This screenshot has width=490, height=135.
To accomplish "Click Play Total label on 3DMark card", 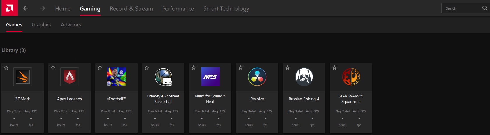I will pos(14,111).
